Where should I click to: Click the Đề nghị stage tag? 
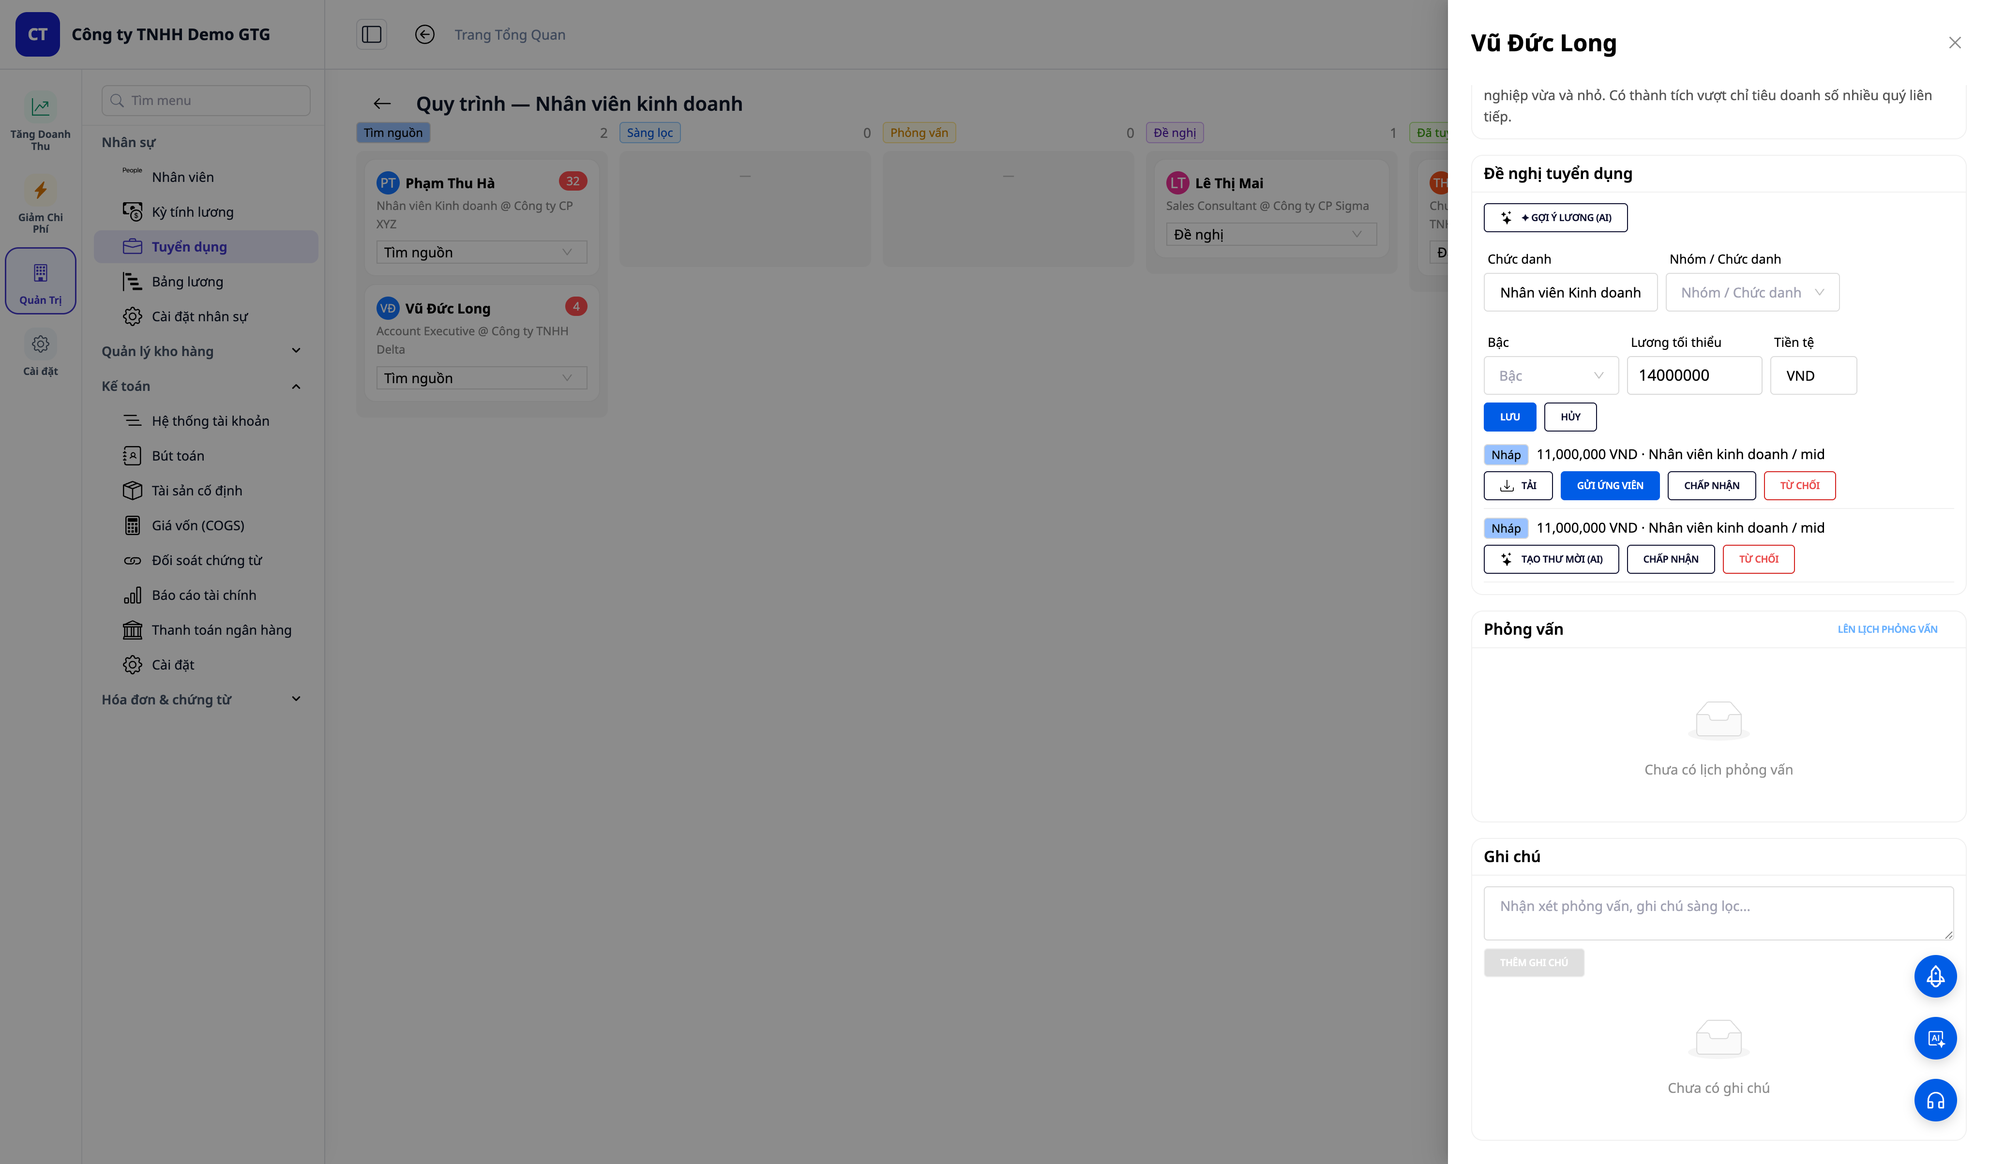click(1174, 133)
